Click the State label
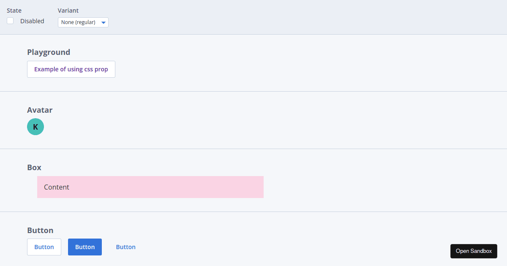The width and height of the screenshot is (507, 266). click(x=14, y=10)
